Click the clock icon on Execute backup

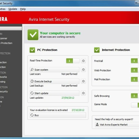[32, 81]
